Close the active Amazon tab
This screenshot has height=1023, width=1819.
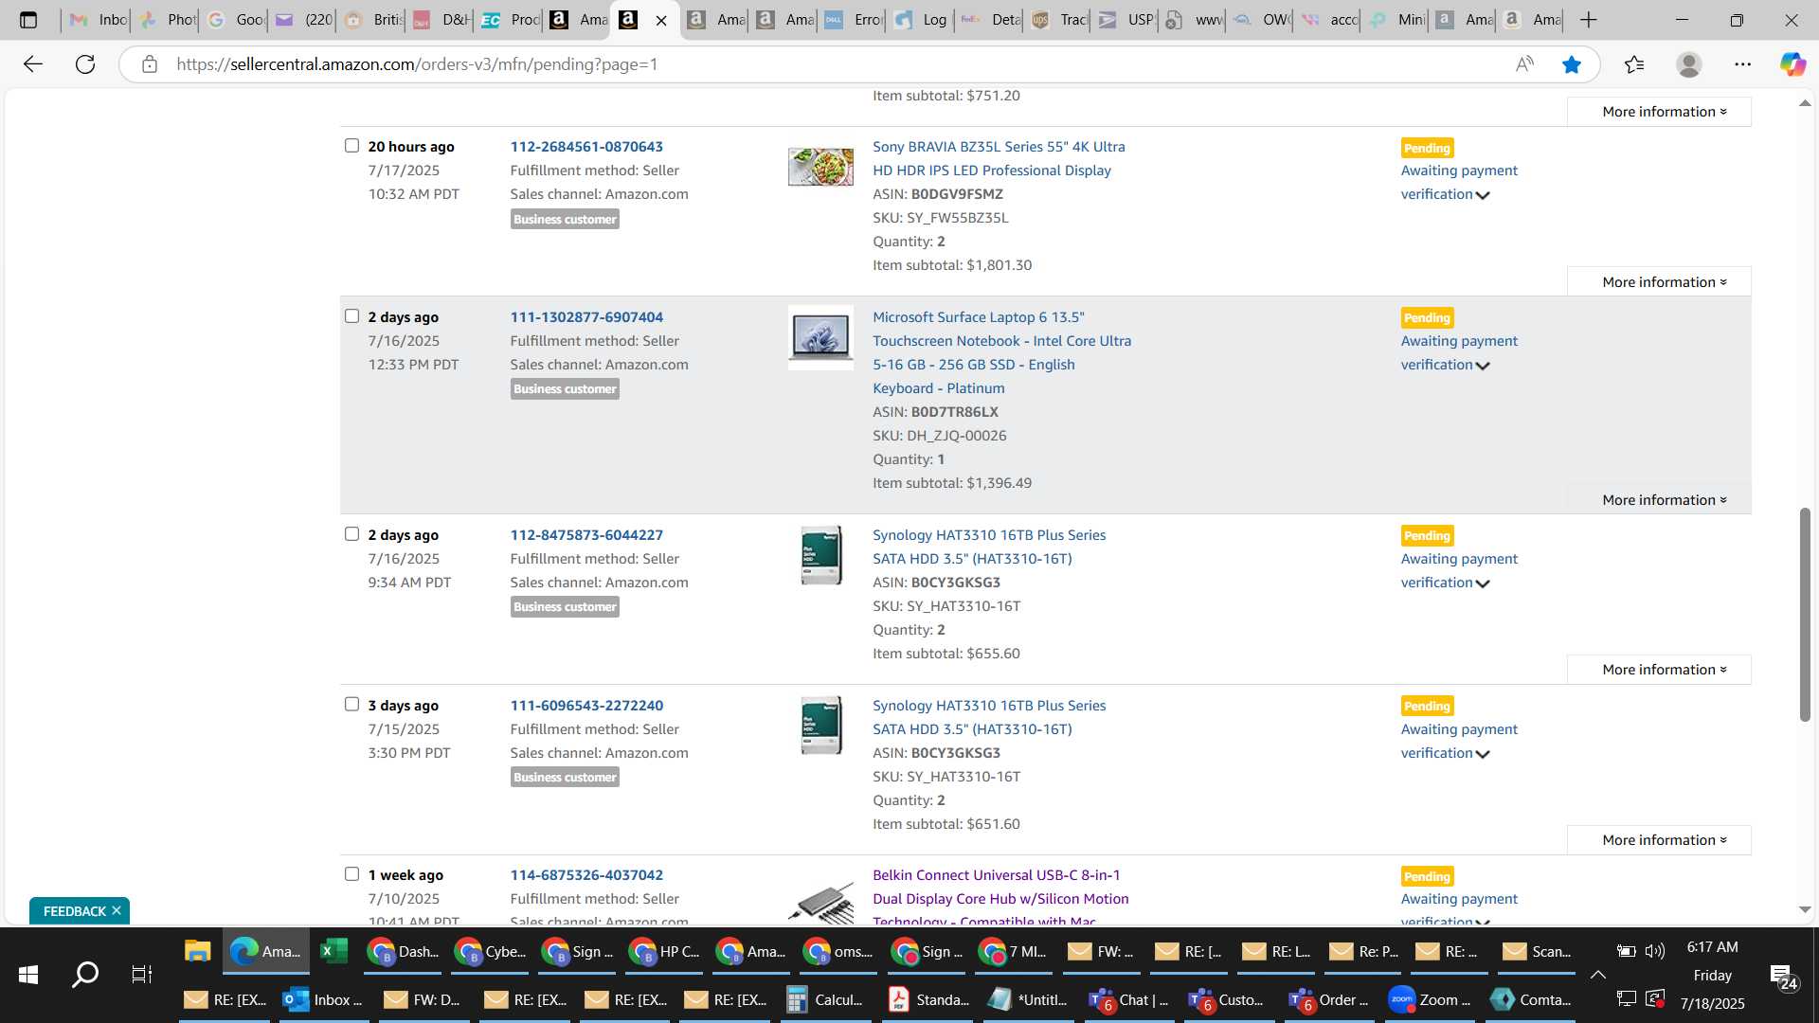point(661,20)
